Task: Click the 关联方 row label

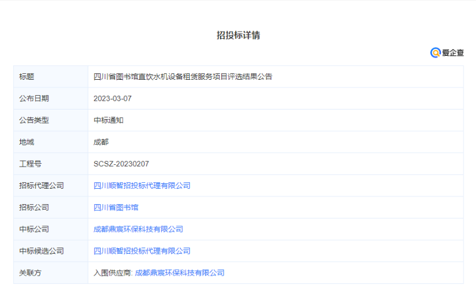Action: coord(30,273)
